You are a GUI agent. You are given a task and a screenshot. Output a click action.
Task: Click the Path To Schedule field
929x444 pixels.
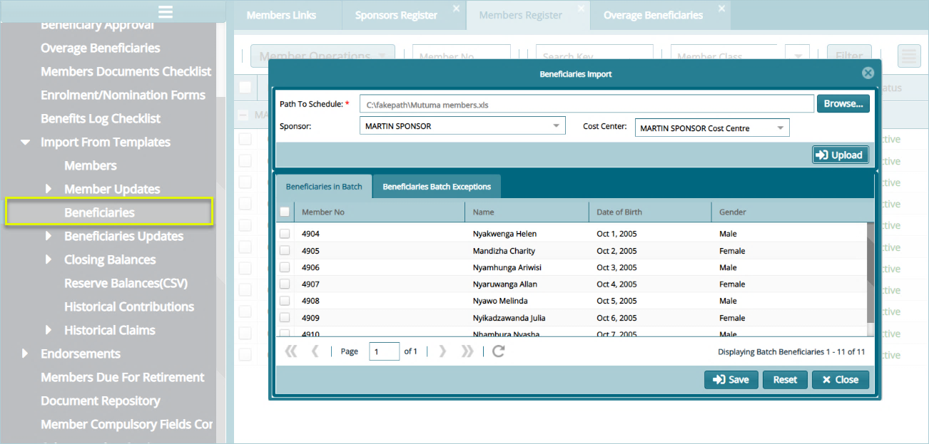(587, 104)
